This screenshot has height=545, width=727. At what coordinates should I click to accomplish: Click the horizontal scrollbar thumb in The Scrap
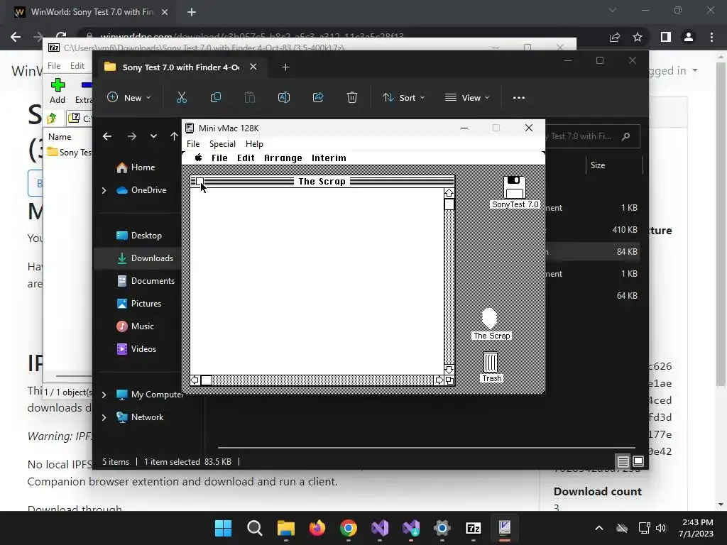[x=207, y=380]
